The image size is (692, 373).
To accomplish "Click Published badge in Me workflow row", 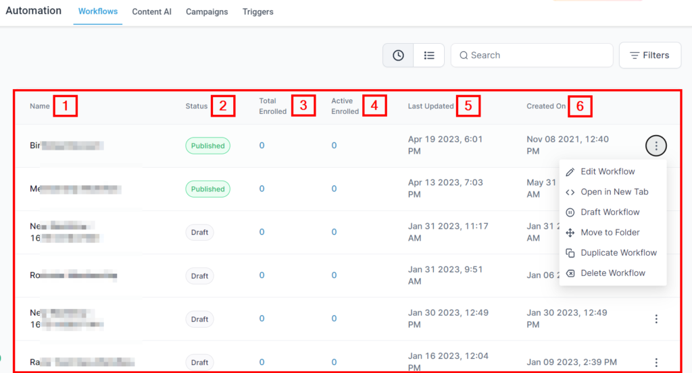I will [x=207, y=189].
